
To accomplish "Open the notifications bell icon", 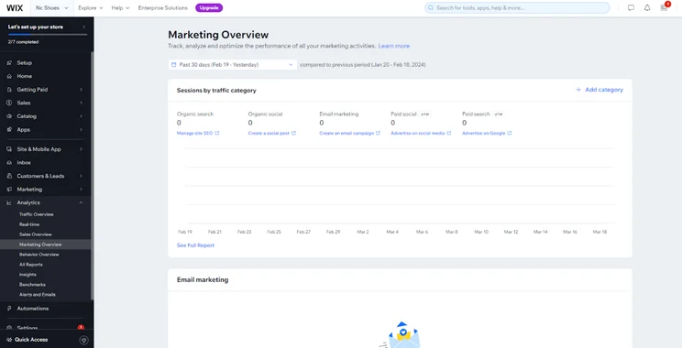I will pos(647,8).
